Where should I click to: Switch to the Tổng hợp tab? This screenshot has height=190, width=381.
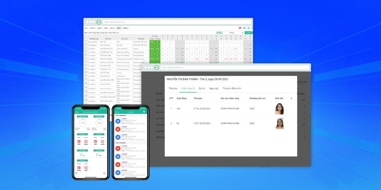[173, 88]
